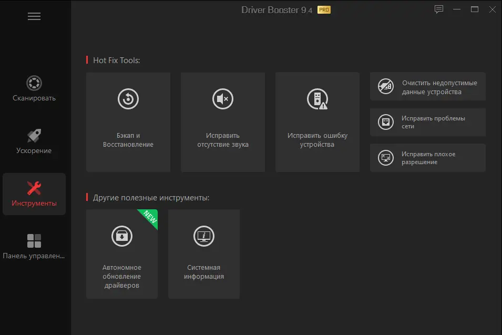Click the monitor resolution icon on the fix button
This screenshot has height=335, width=502.
click(386, 157)
